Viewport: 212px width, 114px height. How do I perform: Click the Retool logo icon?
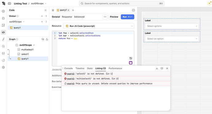(x=4, y=3)
